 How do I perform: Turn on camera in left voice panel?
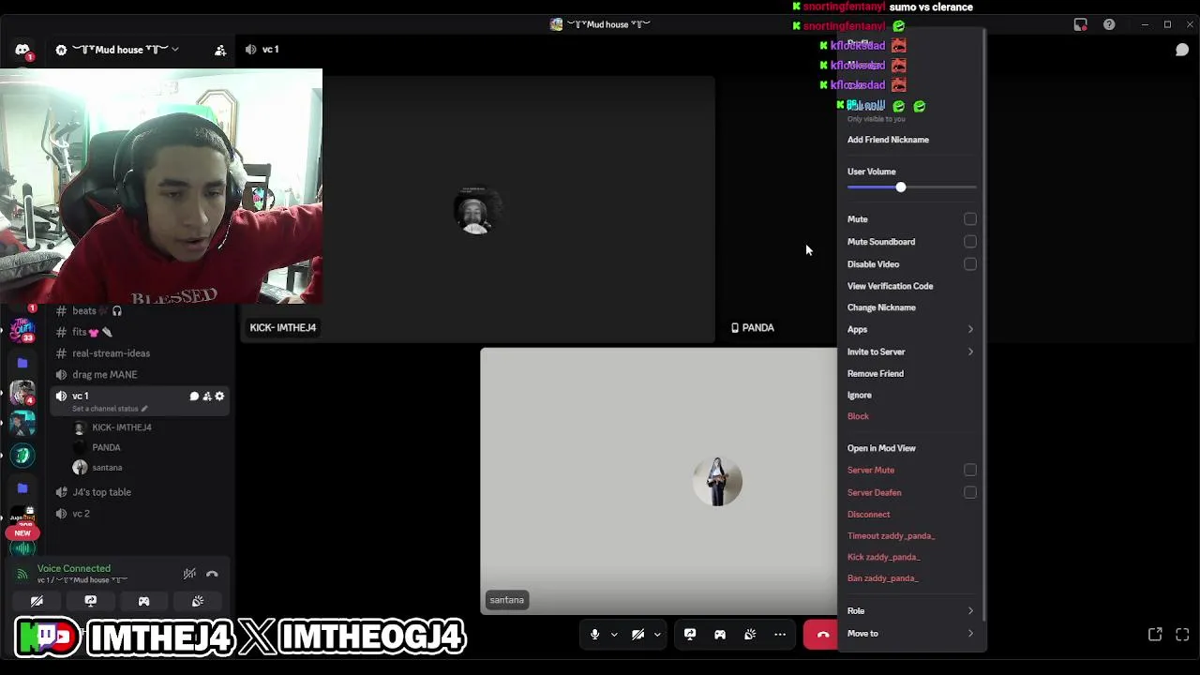[37, 601]
